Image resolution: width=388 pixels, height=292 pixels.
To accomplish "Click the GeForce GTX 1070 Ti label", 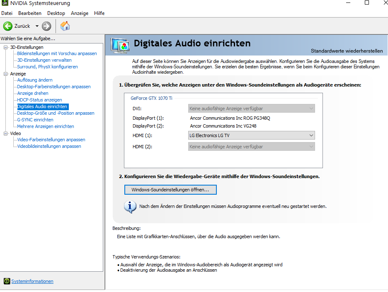I will click(151, 98).
